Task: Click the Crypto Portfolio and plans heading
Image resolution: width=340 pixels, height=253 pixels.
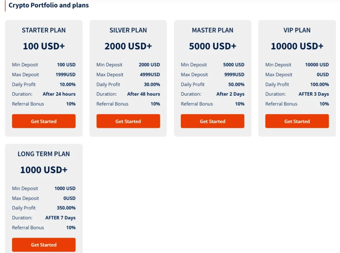Action: tap(48, 5)
